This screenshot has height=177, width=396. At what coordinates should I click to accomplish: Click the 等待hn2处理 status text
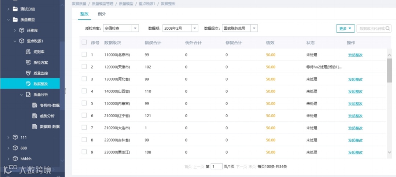[324, 67]
